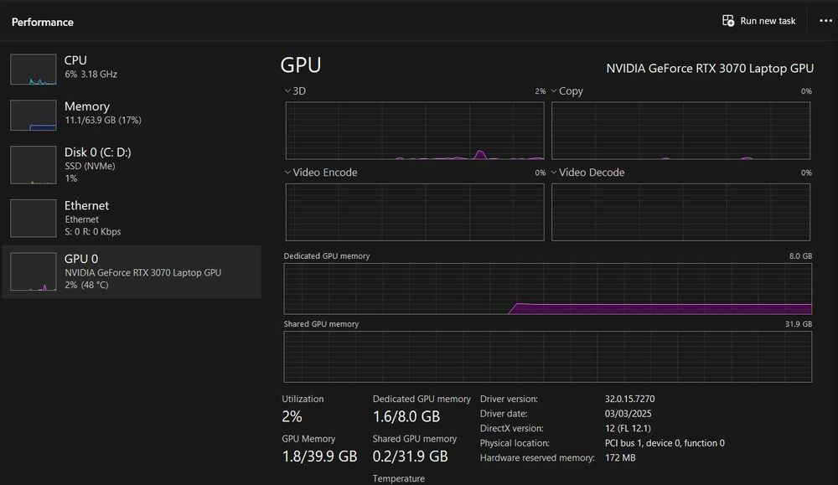
Task: Click the Run new task label
Action: tap(768, 21)
